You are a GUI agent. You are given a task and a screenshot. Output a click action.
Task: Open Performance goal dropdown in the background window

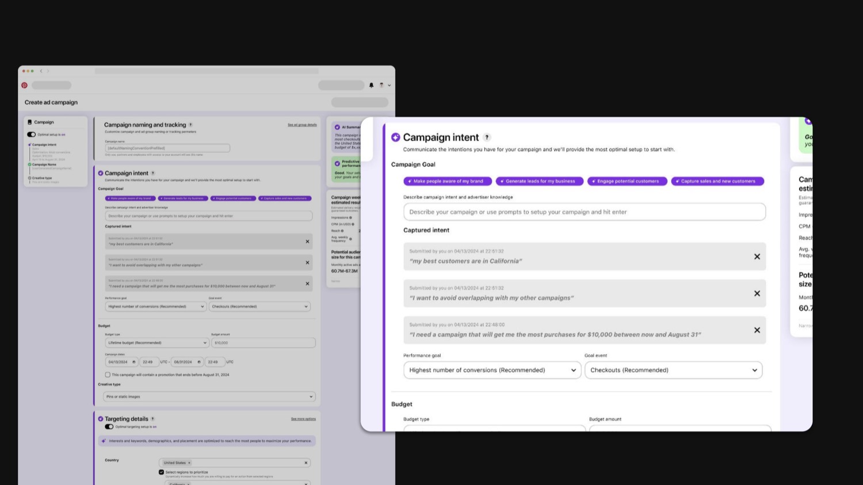click(155, 307)
